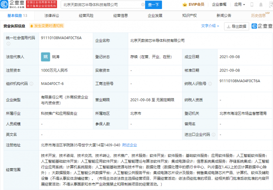
Task: Click the 导出数据 export button
Action: (x=237, y=26)
